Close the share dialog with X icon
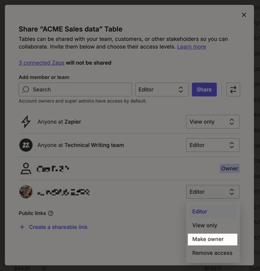260x271 pixels. tap(244, 15)
